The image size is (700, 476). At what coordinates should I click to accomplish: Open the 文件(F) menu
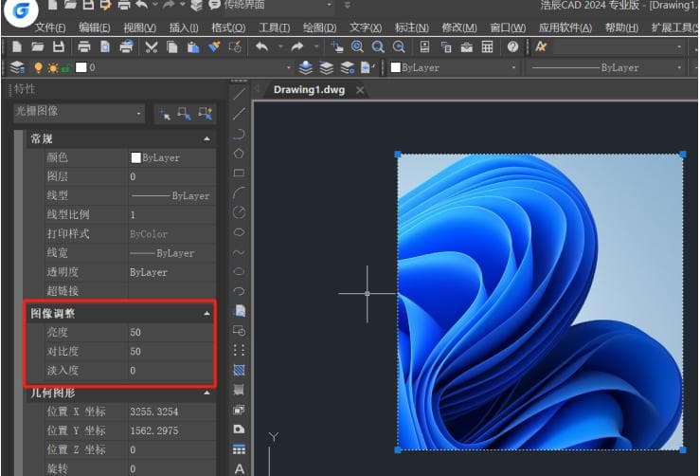coord(50,27)
